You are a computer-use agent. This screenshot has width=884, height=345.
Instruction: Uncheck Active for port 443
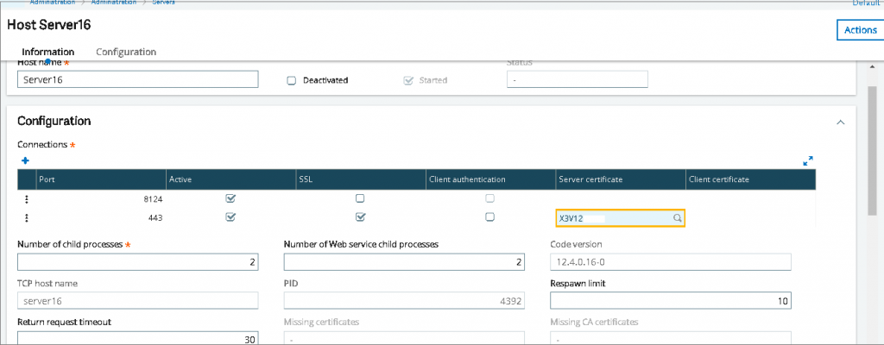coord(230,216)
